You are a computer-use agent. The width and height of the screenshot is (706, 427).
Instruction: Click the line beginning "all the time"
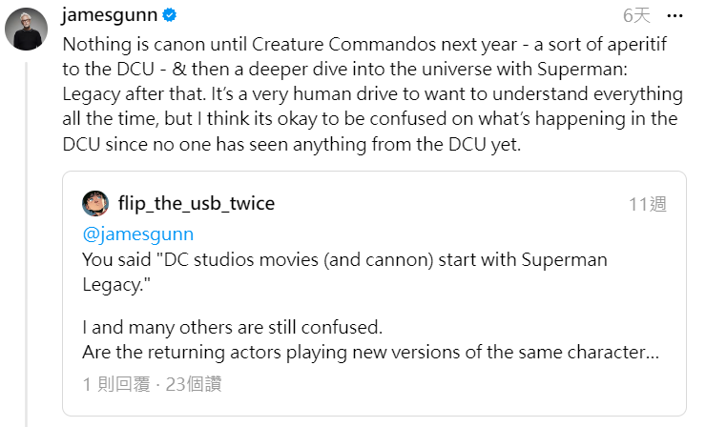tap(372, 120)
